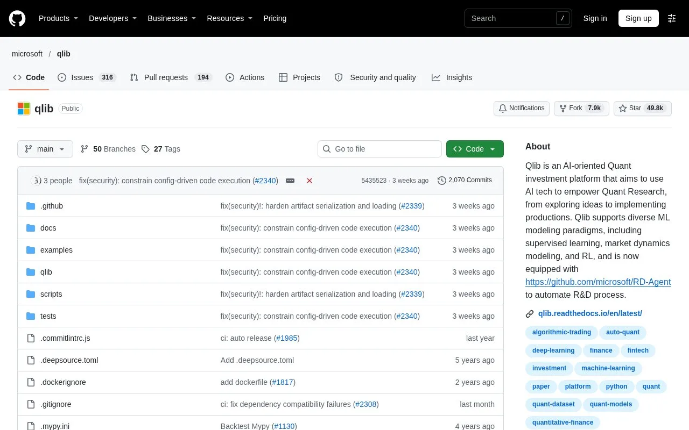
Task: Open the Pull requests tab
Action: click(171, 77)
